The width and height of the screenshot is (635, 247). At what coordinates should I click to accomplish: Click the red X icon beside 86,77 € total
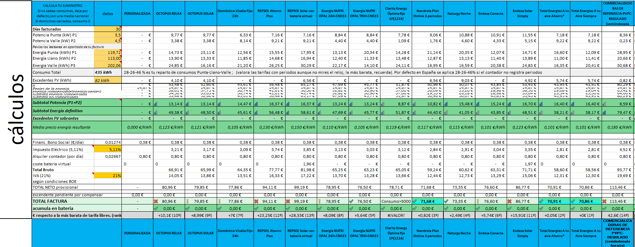pos(509,201)
